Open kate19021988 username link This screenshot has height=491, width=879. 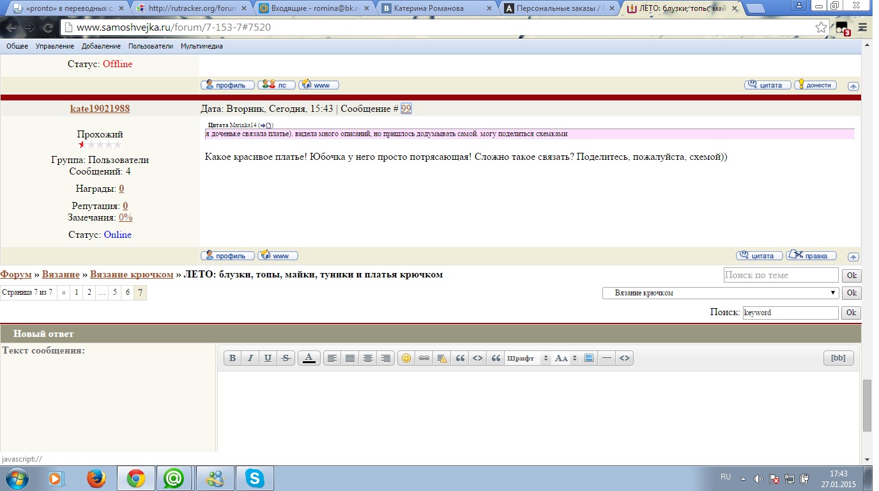click(x=100, y=109)
